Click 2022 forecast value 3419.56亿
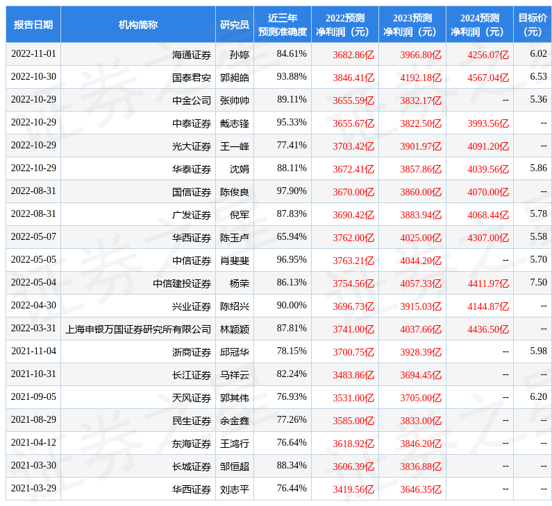 coord(353,489)
